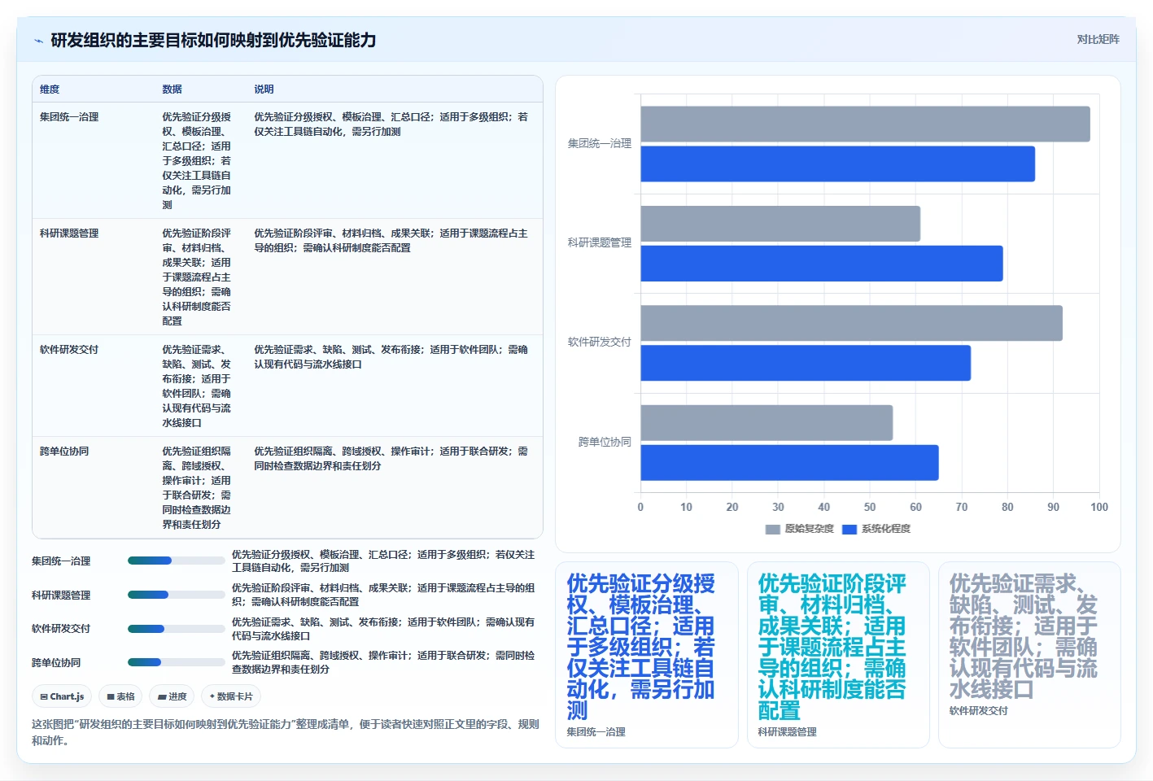
Task: Click the 科研课题管理 table row label
Action: coord(69,233)
